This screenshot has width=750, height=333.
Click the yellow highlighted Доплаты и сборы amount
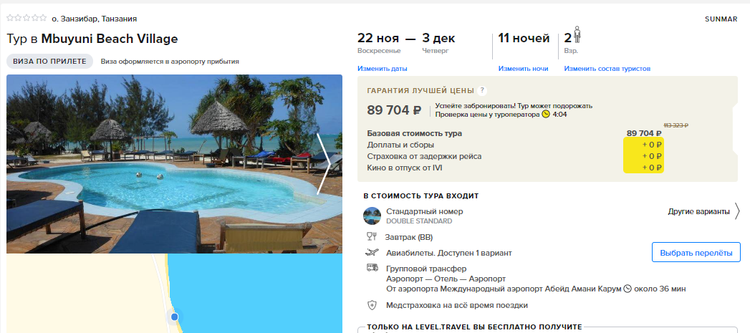[652, 145]
